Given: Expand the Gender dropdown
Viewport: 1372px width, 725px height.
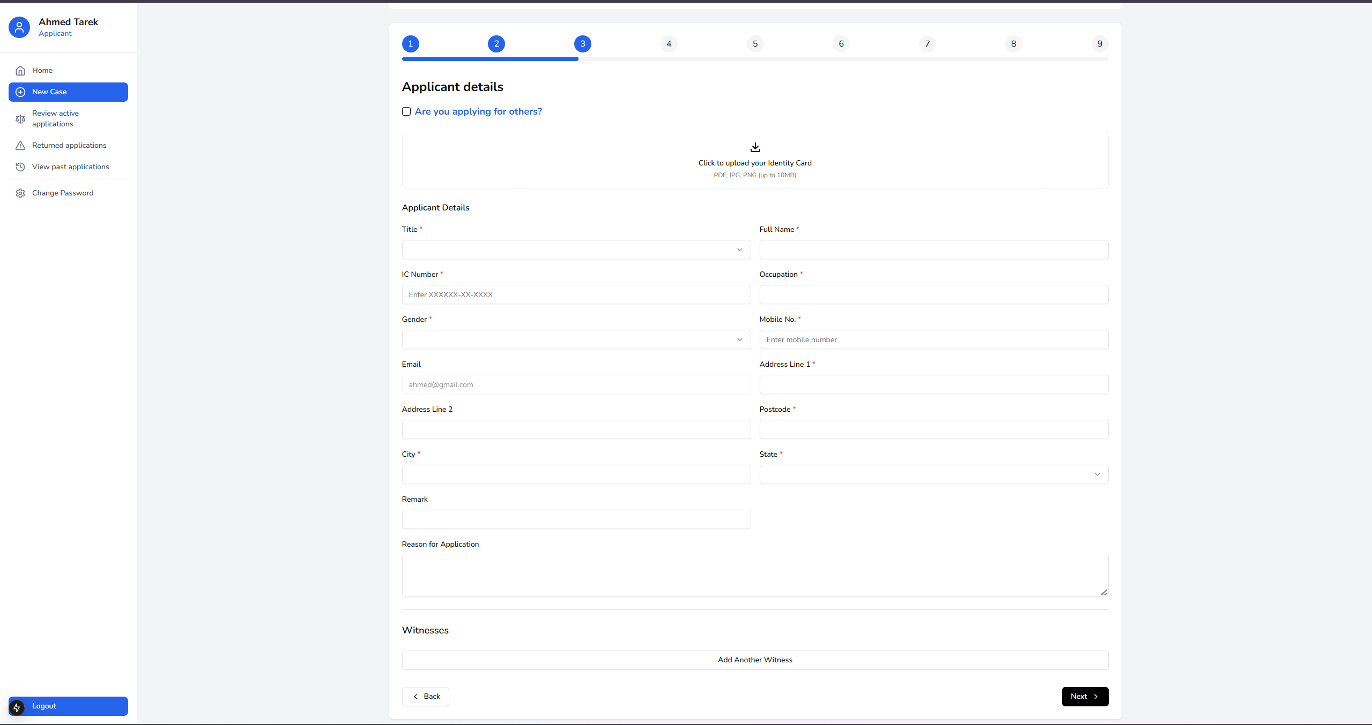Looking at the screenshot, I should 576,339.
